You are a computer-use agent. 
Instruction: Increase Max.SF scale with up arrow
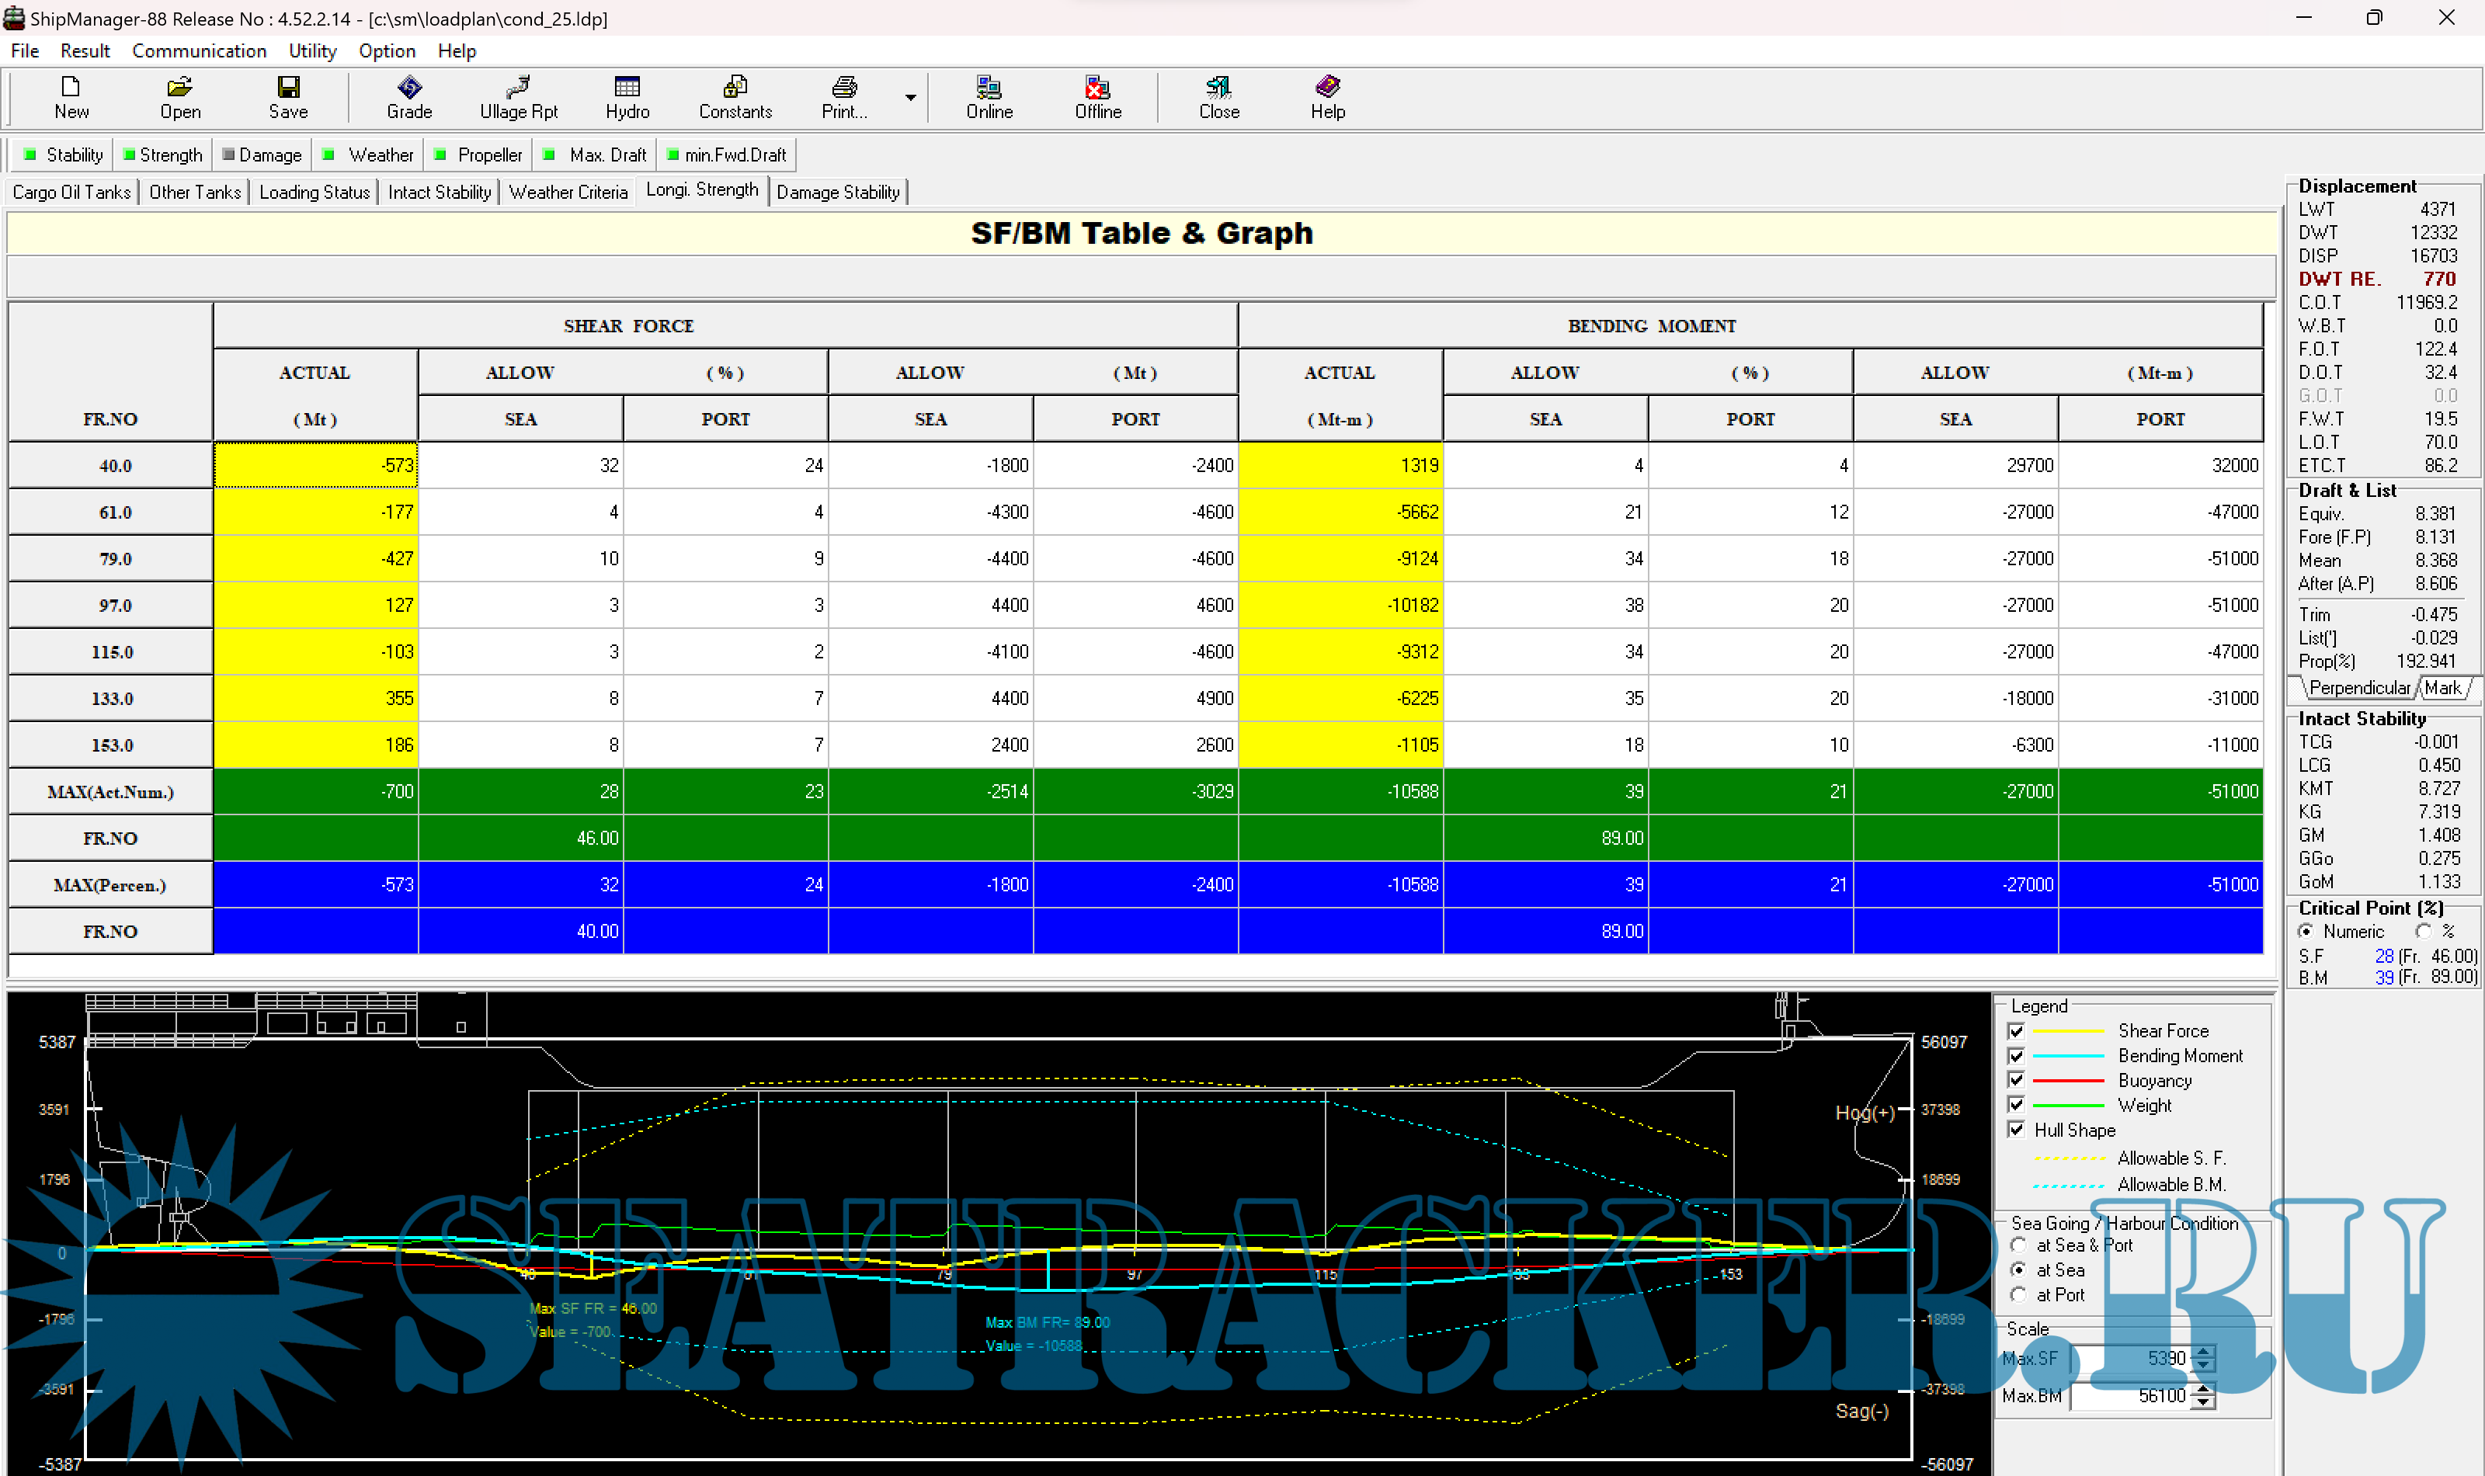2203,1351
